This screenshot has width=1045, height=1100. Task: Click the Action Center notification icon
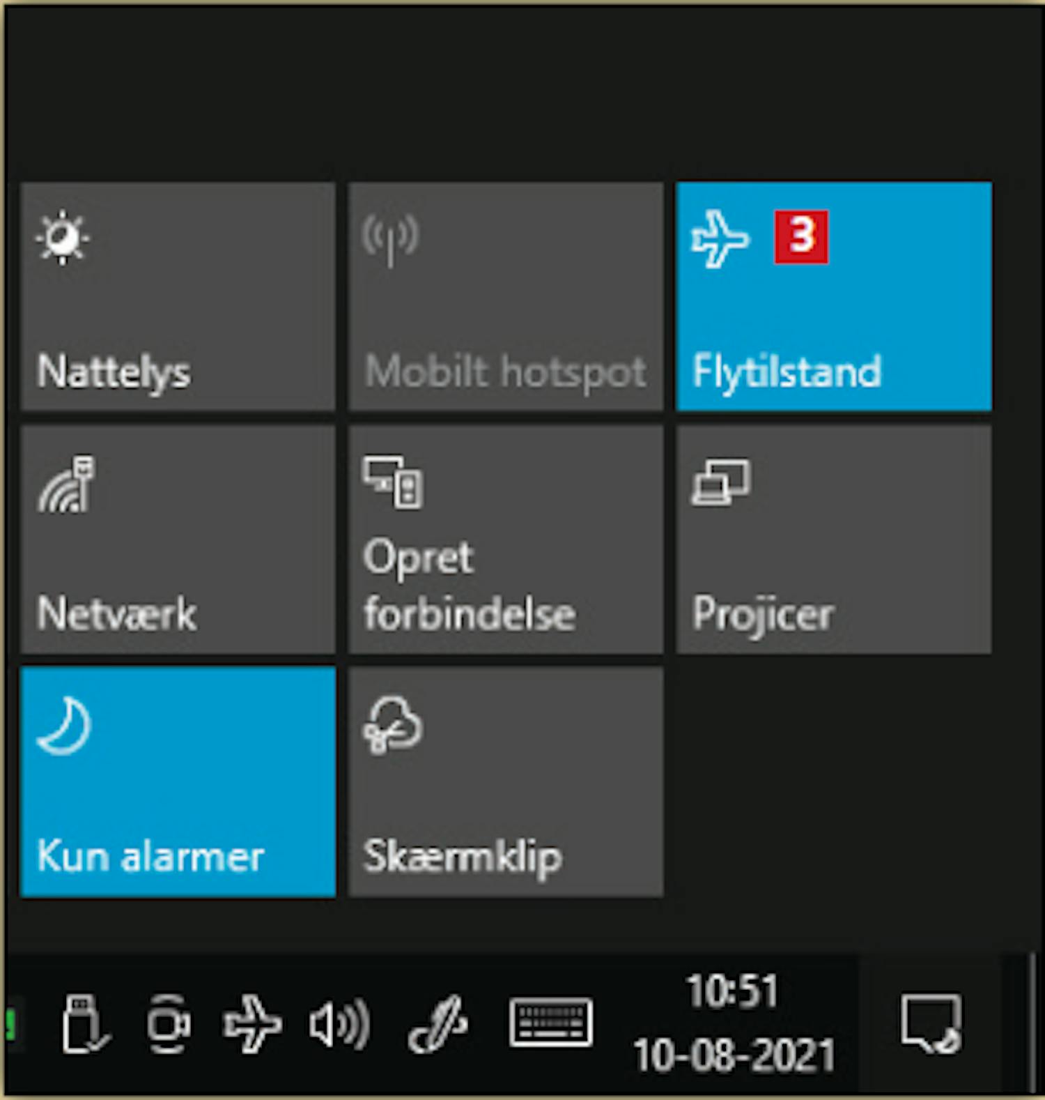[931, 1023]
